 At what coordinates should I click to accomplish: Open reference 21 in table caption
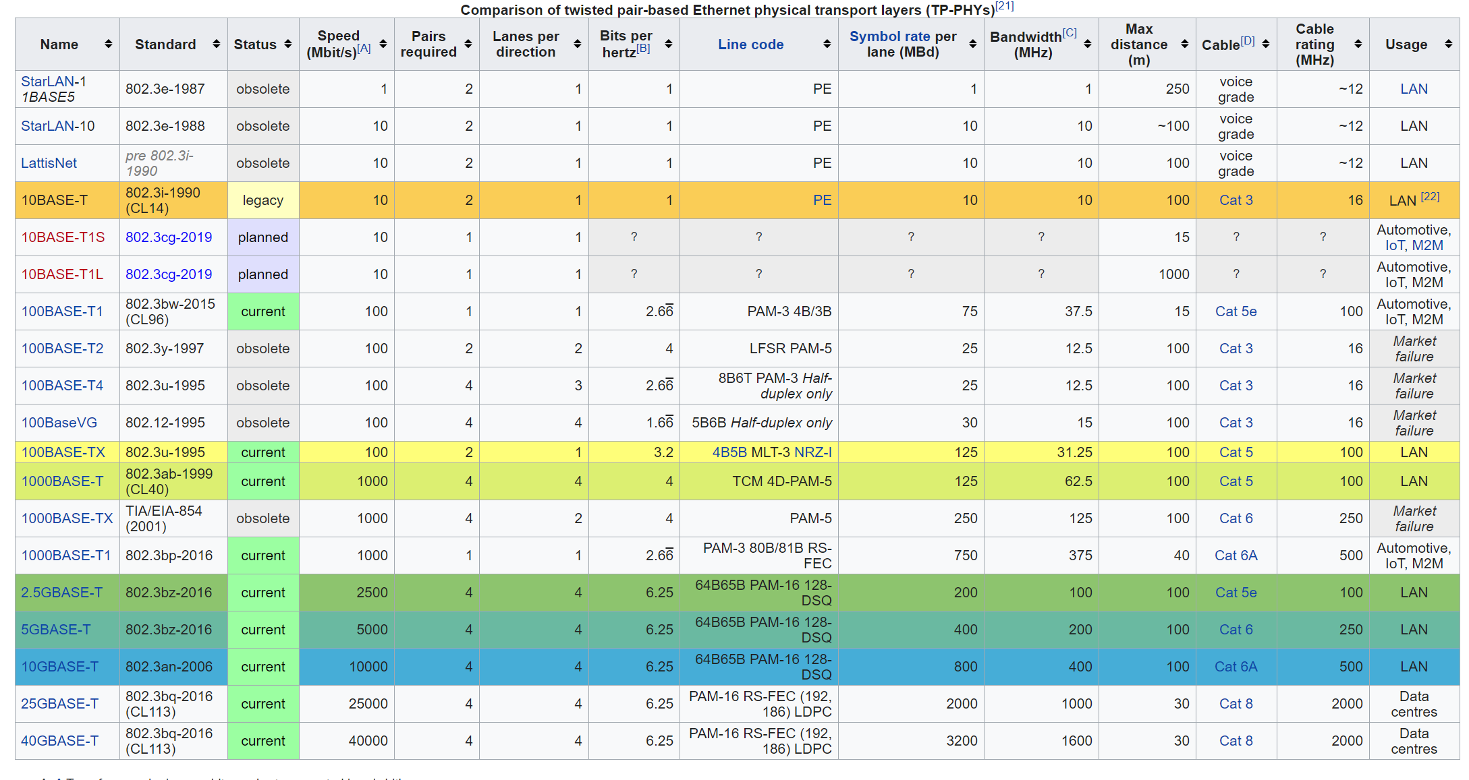click(1005, 6)
